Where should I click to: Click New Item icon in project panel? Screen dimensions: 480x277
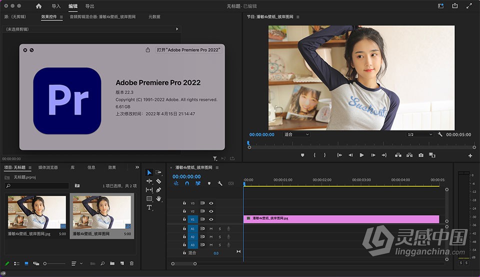122,263
